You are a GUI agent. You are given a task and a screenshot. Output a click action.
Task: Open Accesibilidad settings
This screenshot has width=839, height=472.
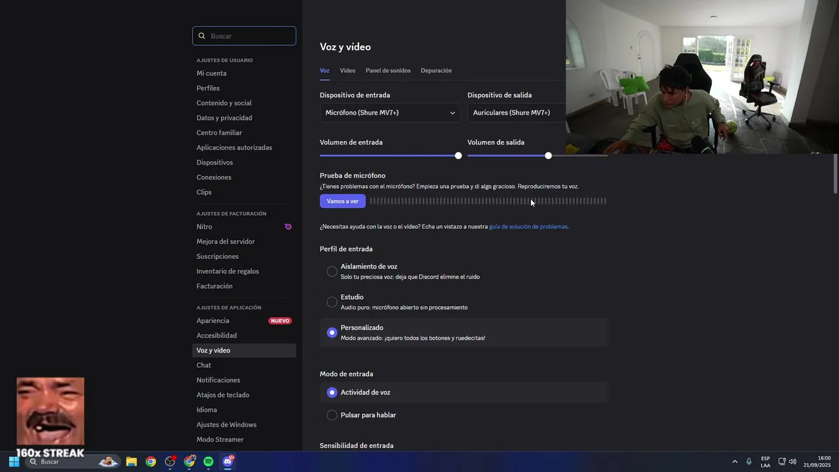click(x=244, y=336)
